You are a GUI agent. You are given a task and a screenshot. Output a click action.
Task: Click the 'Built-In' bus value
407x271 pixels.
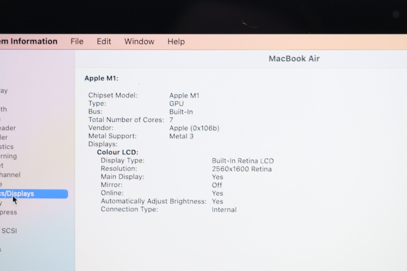(181, 112)
